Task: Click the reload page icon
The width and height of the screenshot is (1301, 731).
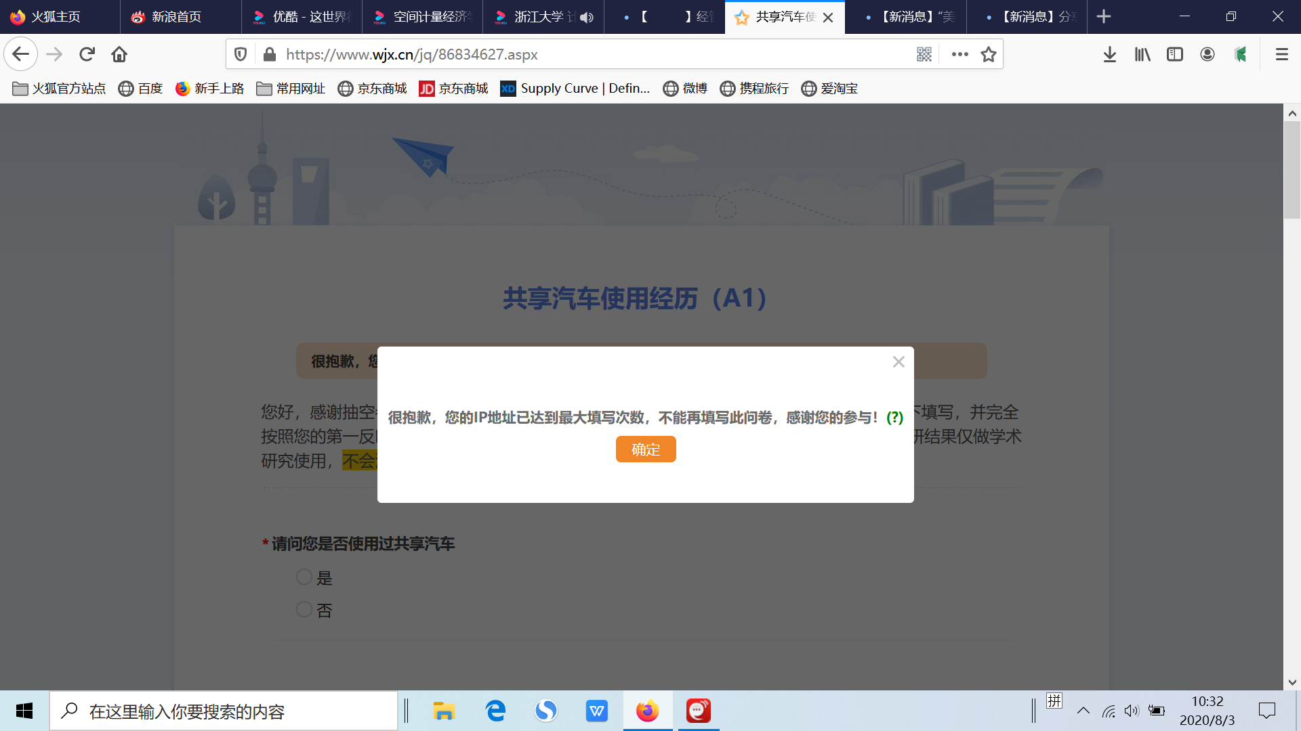Action: [x=87, y=54]
